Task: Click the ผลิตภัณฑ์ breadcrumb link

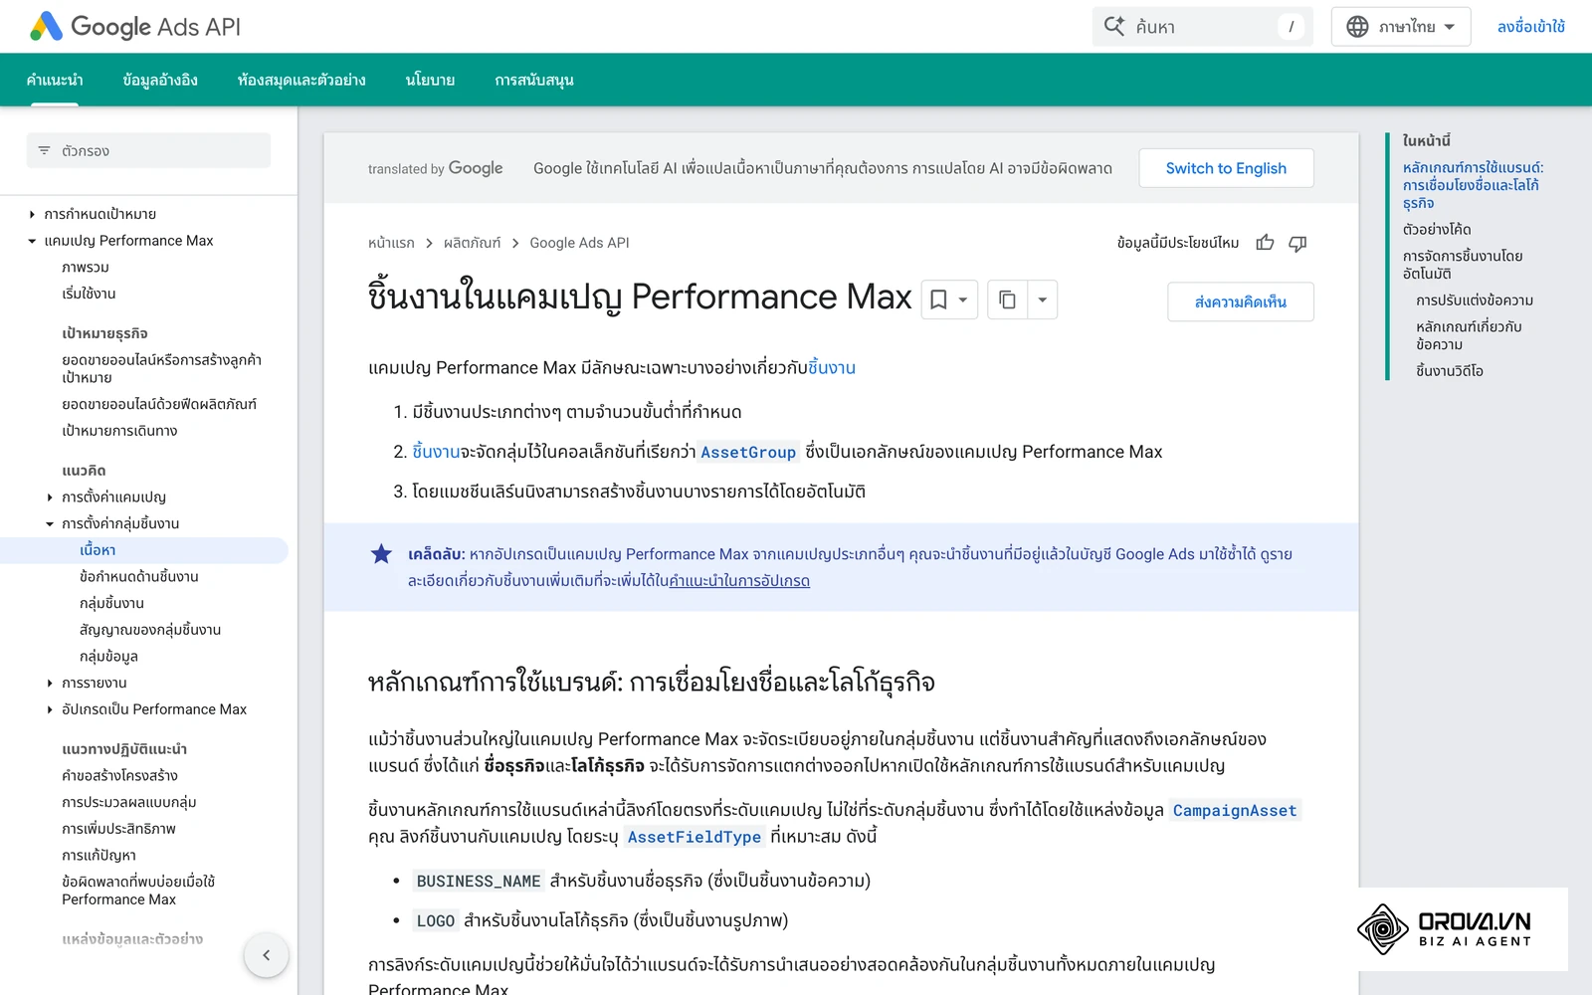Action: click(473, 243)
